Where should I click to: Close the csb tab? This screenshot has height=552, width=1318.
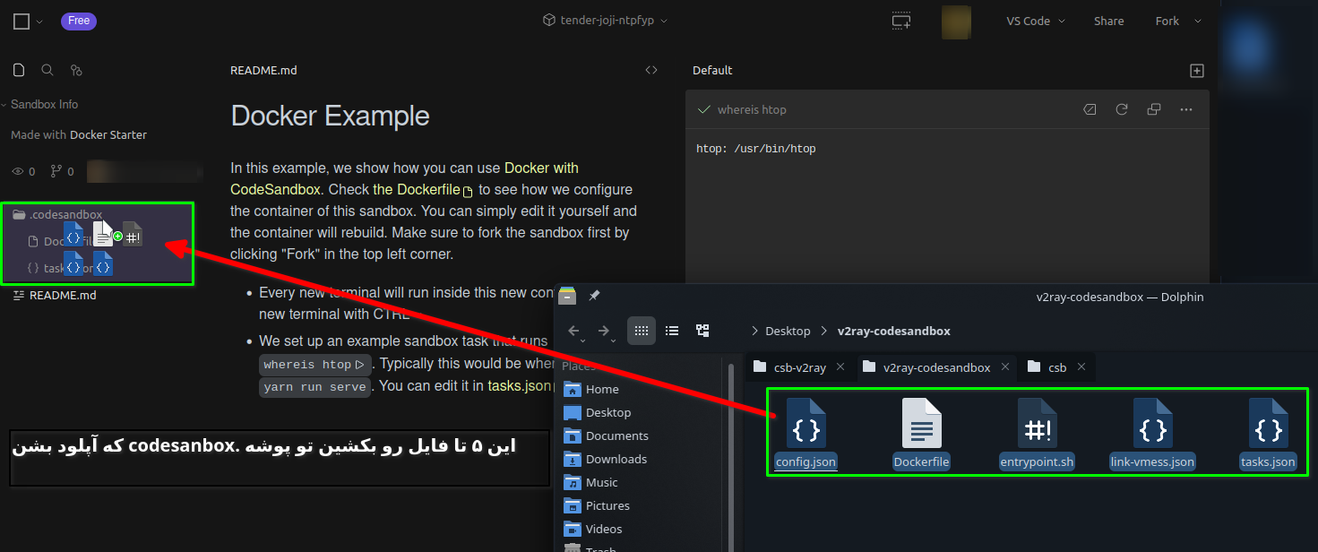(1081, 367)
